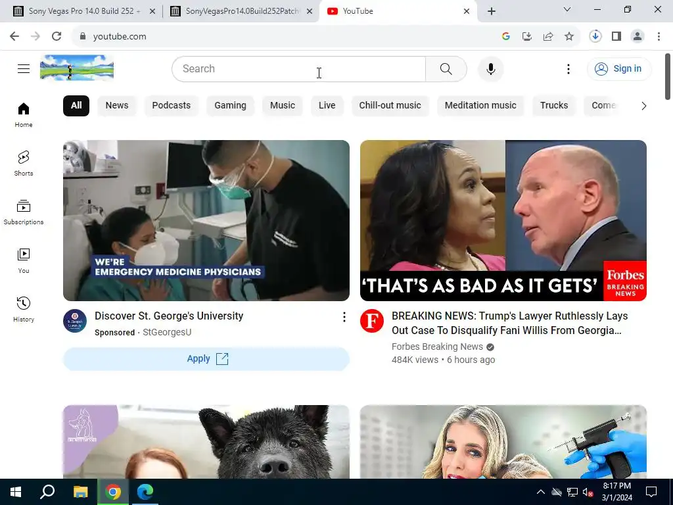The image size is (673, 505).
Task: Select the Gaming filter chip
Action: [x=231, y=106]
